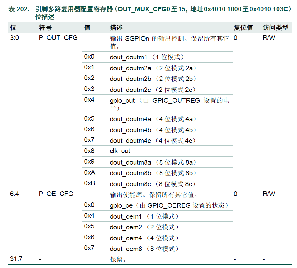Viewport: 297px width, 268px height.
Task: Click value 0x6 beside dout_doutm4b
Action: (89, 129)
